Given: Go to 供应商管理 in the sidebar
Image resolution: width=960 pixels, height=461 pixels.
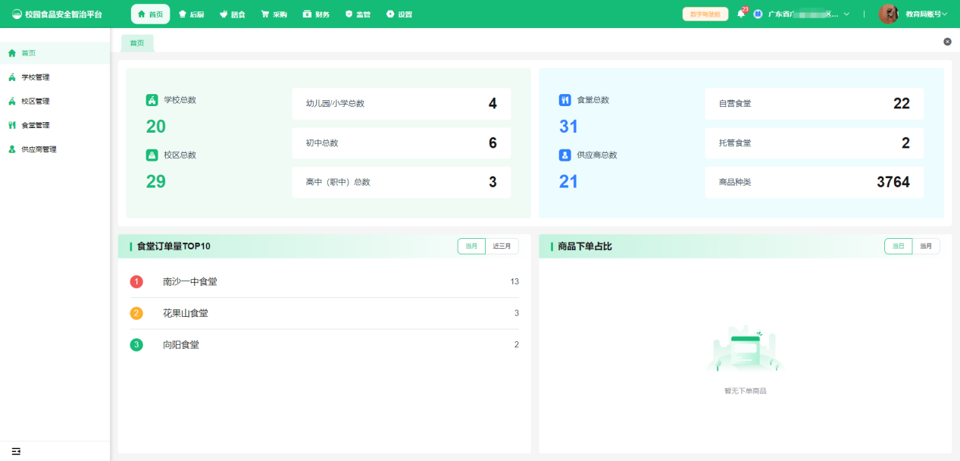Looking at the screenshot, I should click(x=39, y=149).
